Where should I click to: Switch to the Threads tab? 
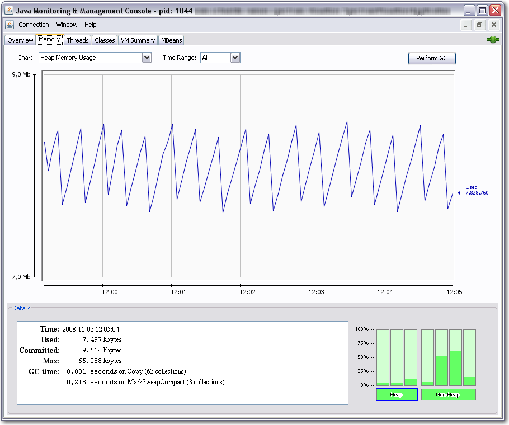pyautogui.click(x=78, y=40)
